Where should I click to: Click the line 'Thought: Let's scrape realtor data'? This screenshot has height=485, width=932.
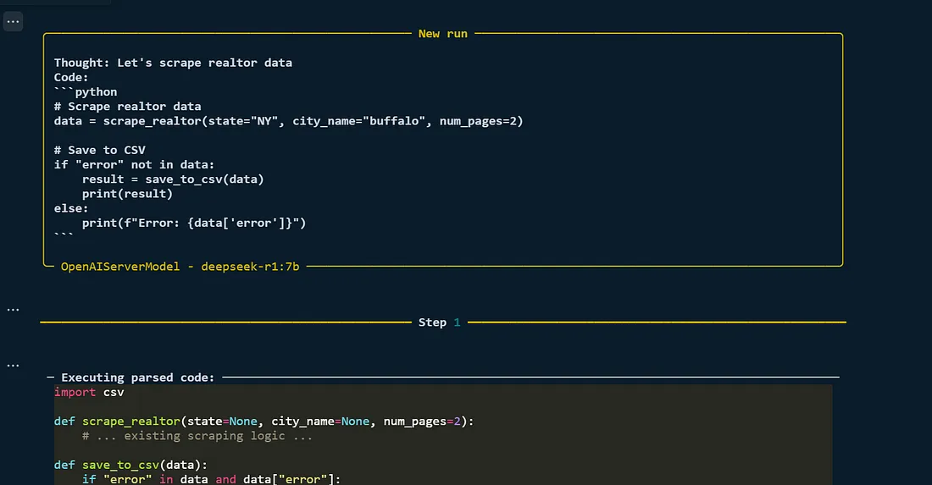(173, 63)
